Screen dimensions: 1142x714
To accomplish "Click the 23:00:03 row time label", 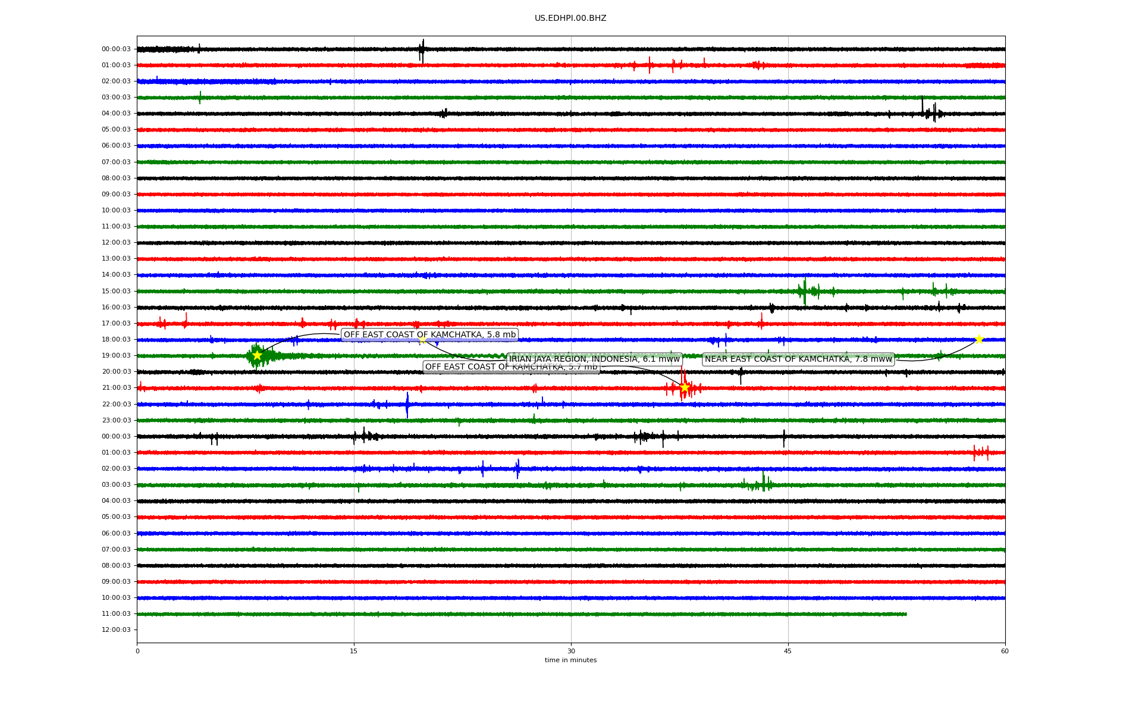I will pos(116,420).
